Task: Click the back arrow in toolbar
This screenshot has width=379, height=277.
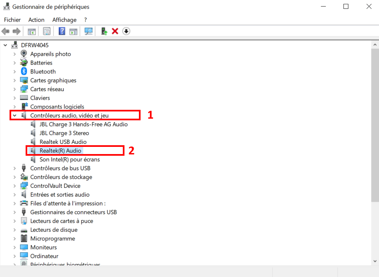Action: pos(6,31)
